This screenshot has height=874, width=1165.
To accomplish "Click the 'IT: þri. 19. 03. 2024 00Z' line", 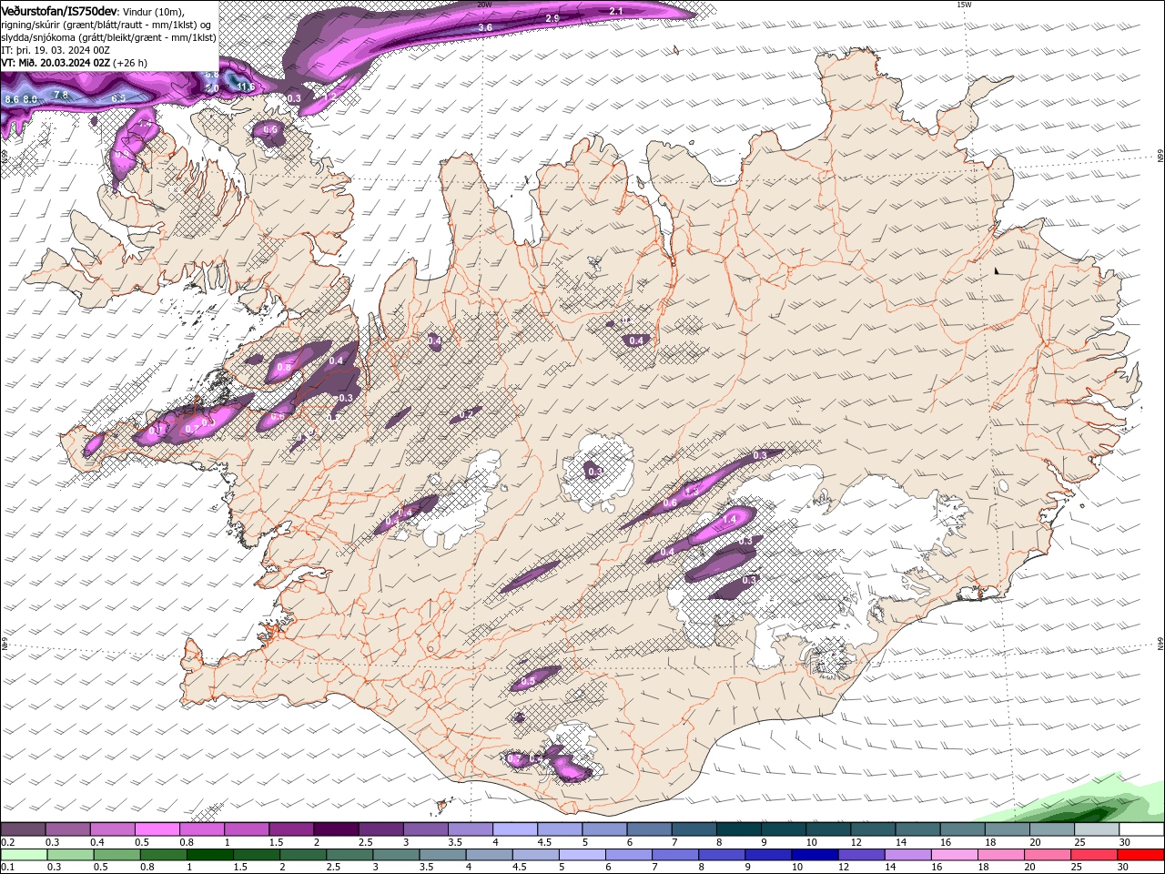I will [x=56, y=50].
